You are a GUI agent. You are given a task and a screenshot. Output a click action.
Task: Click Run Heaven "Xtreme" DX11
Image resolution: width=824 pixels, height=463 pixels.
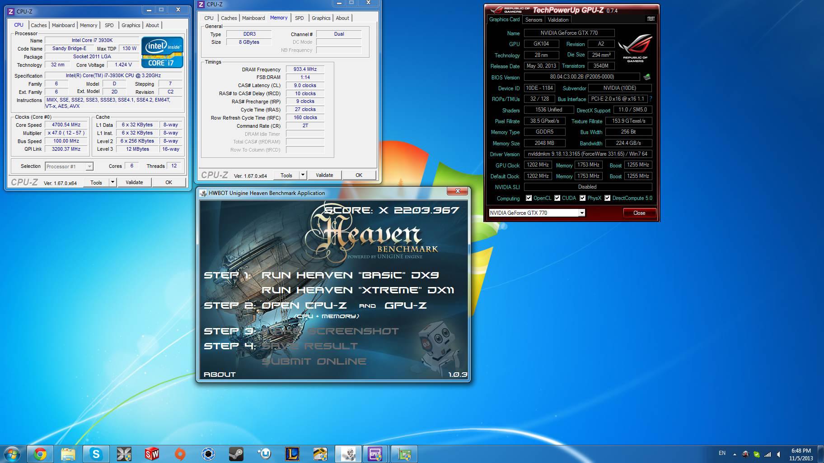click(x=358, y=290)
